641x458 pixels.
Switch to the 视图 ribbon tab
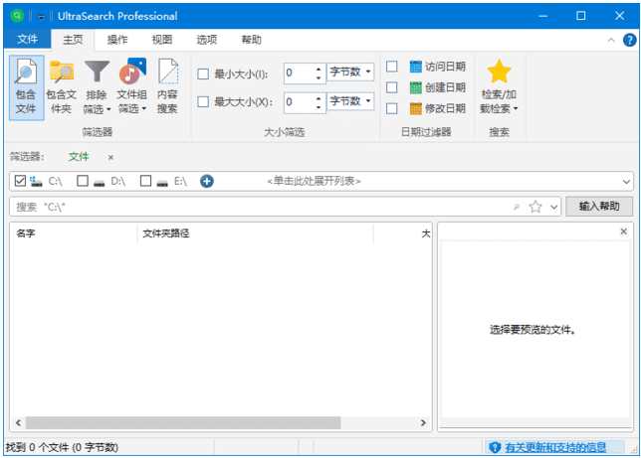[x=162, y=40]
